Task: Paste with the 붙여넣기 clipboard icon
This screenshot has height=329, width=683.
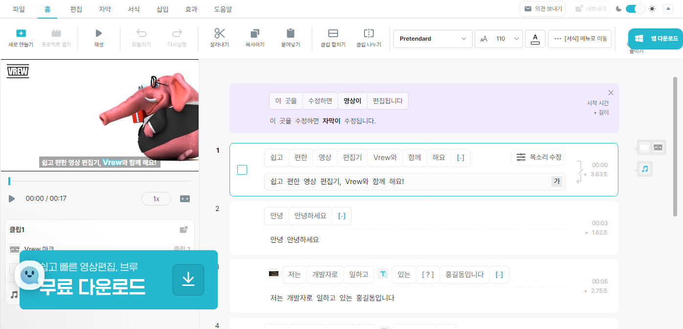Action: pyautogui.click(x=291, y=38)
